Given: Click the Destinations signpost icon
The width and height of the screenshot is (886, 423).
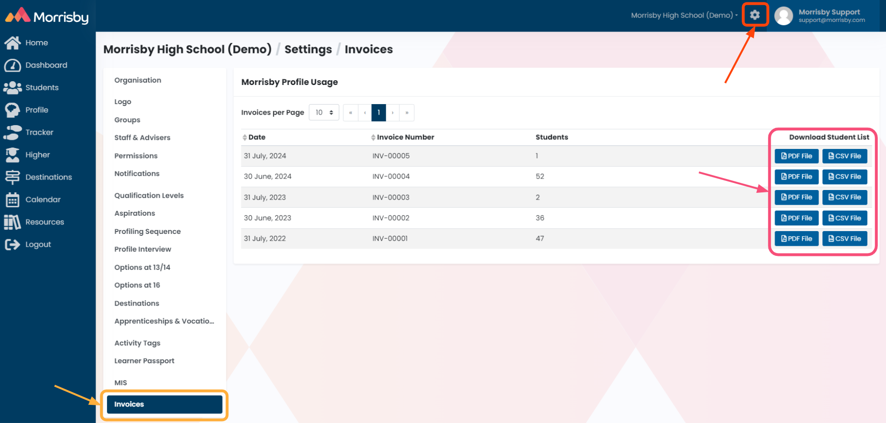Looking at the screenshot, I should 12,177.
